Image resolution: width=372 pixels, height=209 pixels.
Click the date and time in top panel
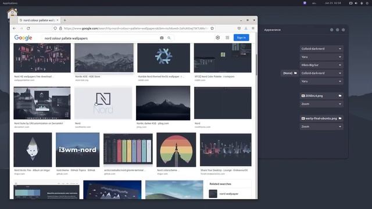[333, 3]
